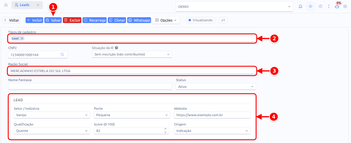This screenshot has height=143, width=351.
Task: Open the notifications bell
Action: 300,6
